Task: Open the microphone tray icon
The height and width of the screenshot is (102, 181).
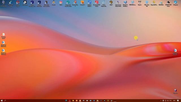Action: pos(163,101)
